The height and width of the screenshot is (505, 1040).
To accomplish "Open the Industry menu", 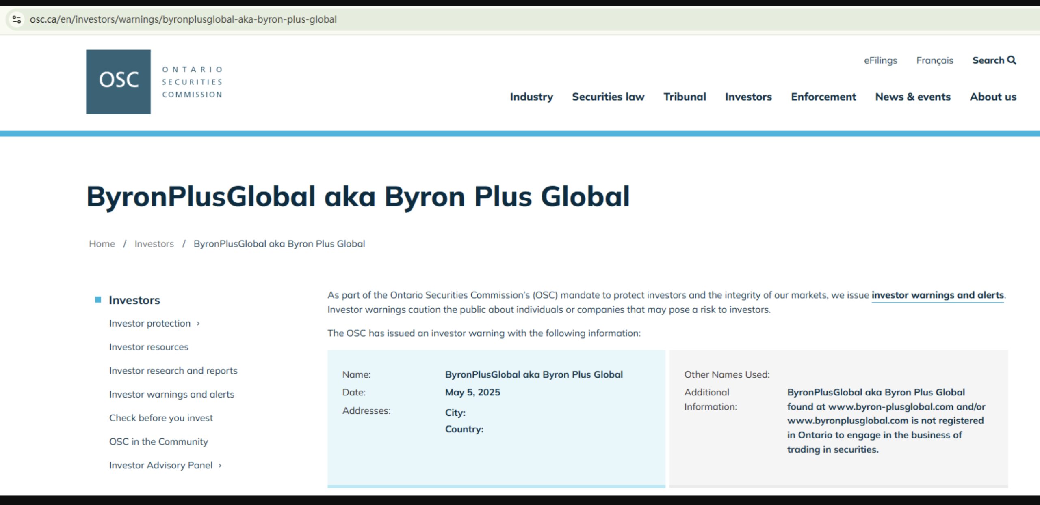I will [x=531, y=97].
